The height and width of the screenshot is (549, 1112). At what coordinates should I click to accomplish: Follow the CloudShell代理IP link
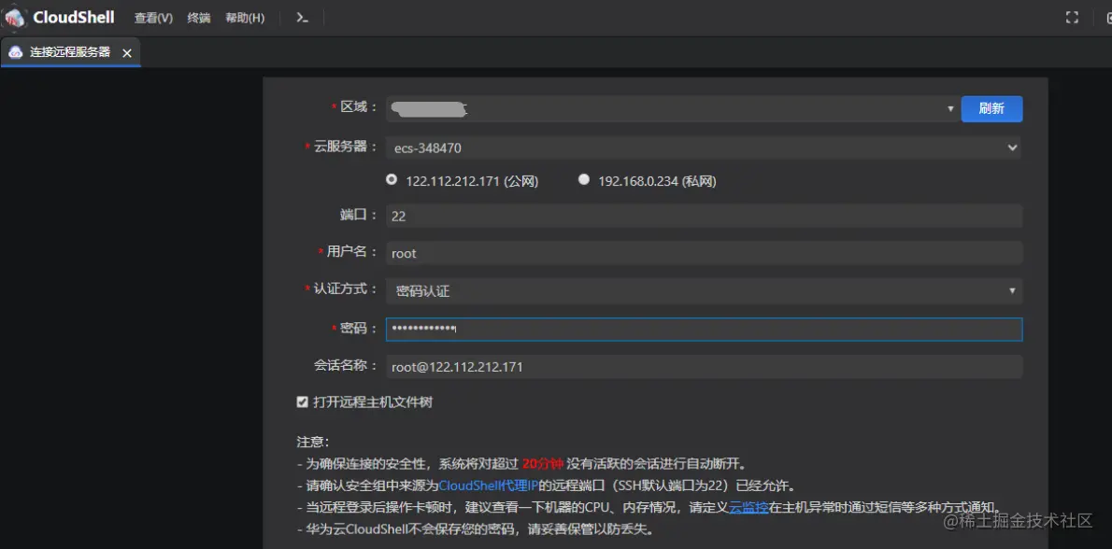pyautogui.click(x=489, y=486)
